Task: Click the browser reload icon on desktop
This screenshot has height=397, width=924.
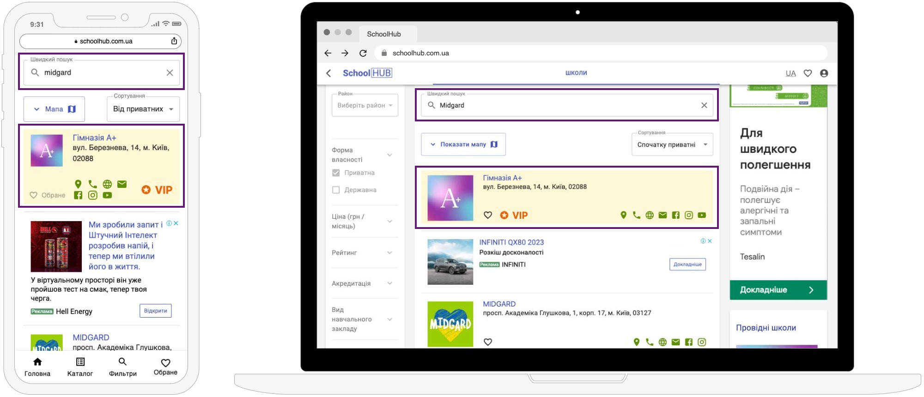Action: pos(363,53)
